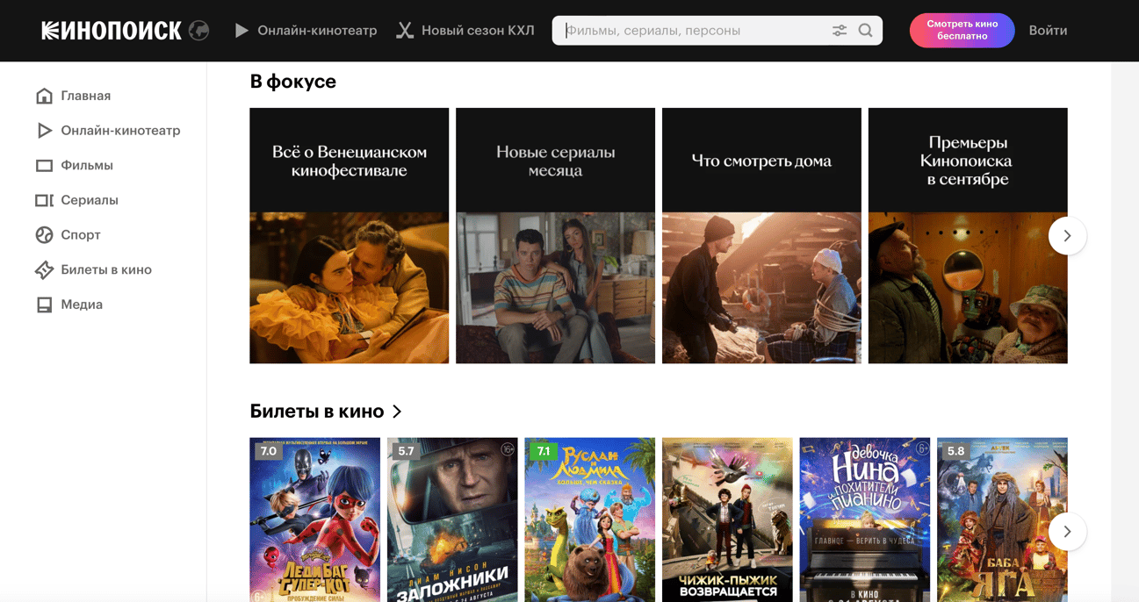Image resolution: width=1139 pixels, height=602 pixels.
Task: Click the magnifying glass search icon
Action: (x=866, y=31)
